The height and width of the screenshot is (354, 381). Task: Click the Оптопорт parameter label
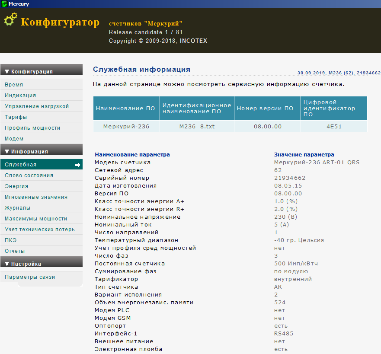(110, 326)
